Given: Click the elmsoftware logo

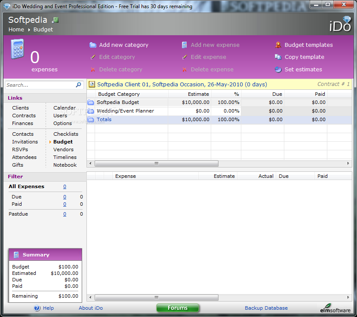Looking at the screenshot, I should click(x=335, y=308).
